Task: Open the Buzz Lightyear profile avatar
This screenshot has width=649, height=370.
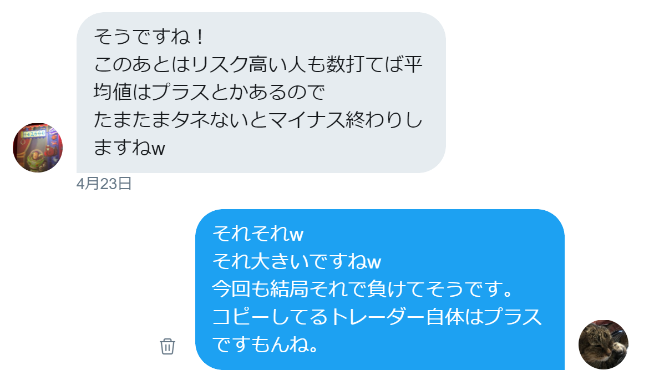Action: pos(38,148)
